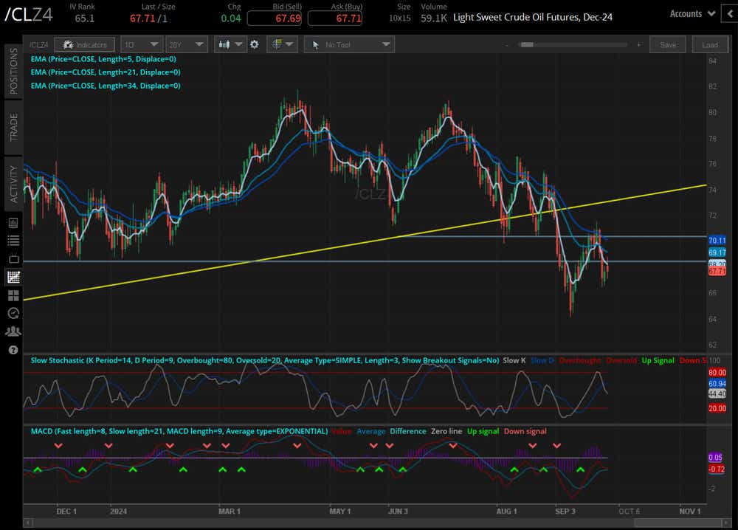
Task: Select the EMA Length=21 study label
Action: point(106,72)
